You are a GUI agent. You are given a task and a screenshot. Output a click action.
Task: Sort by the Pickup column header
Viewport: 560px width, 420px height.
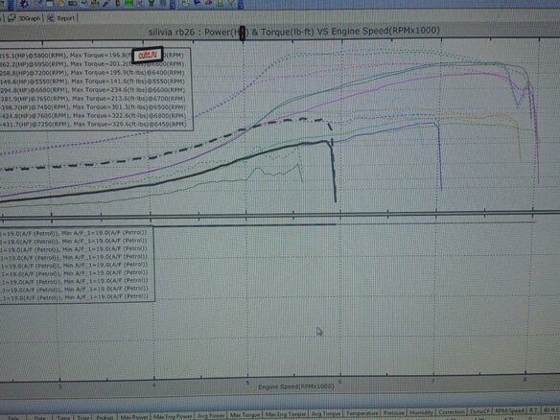105,417
